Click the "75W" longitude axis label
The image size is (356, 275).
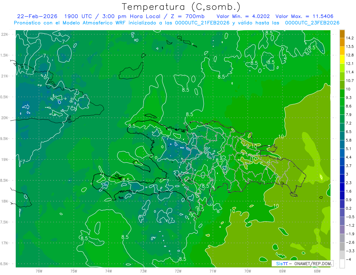(x=74, y=271)
